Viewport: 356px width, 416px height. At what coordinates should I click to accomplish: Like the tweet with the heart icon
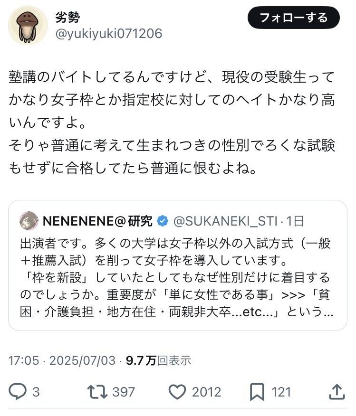[177, 391]
